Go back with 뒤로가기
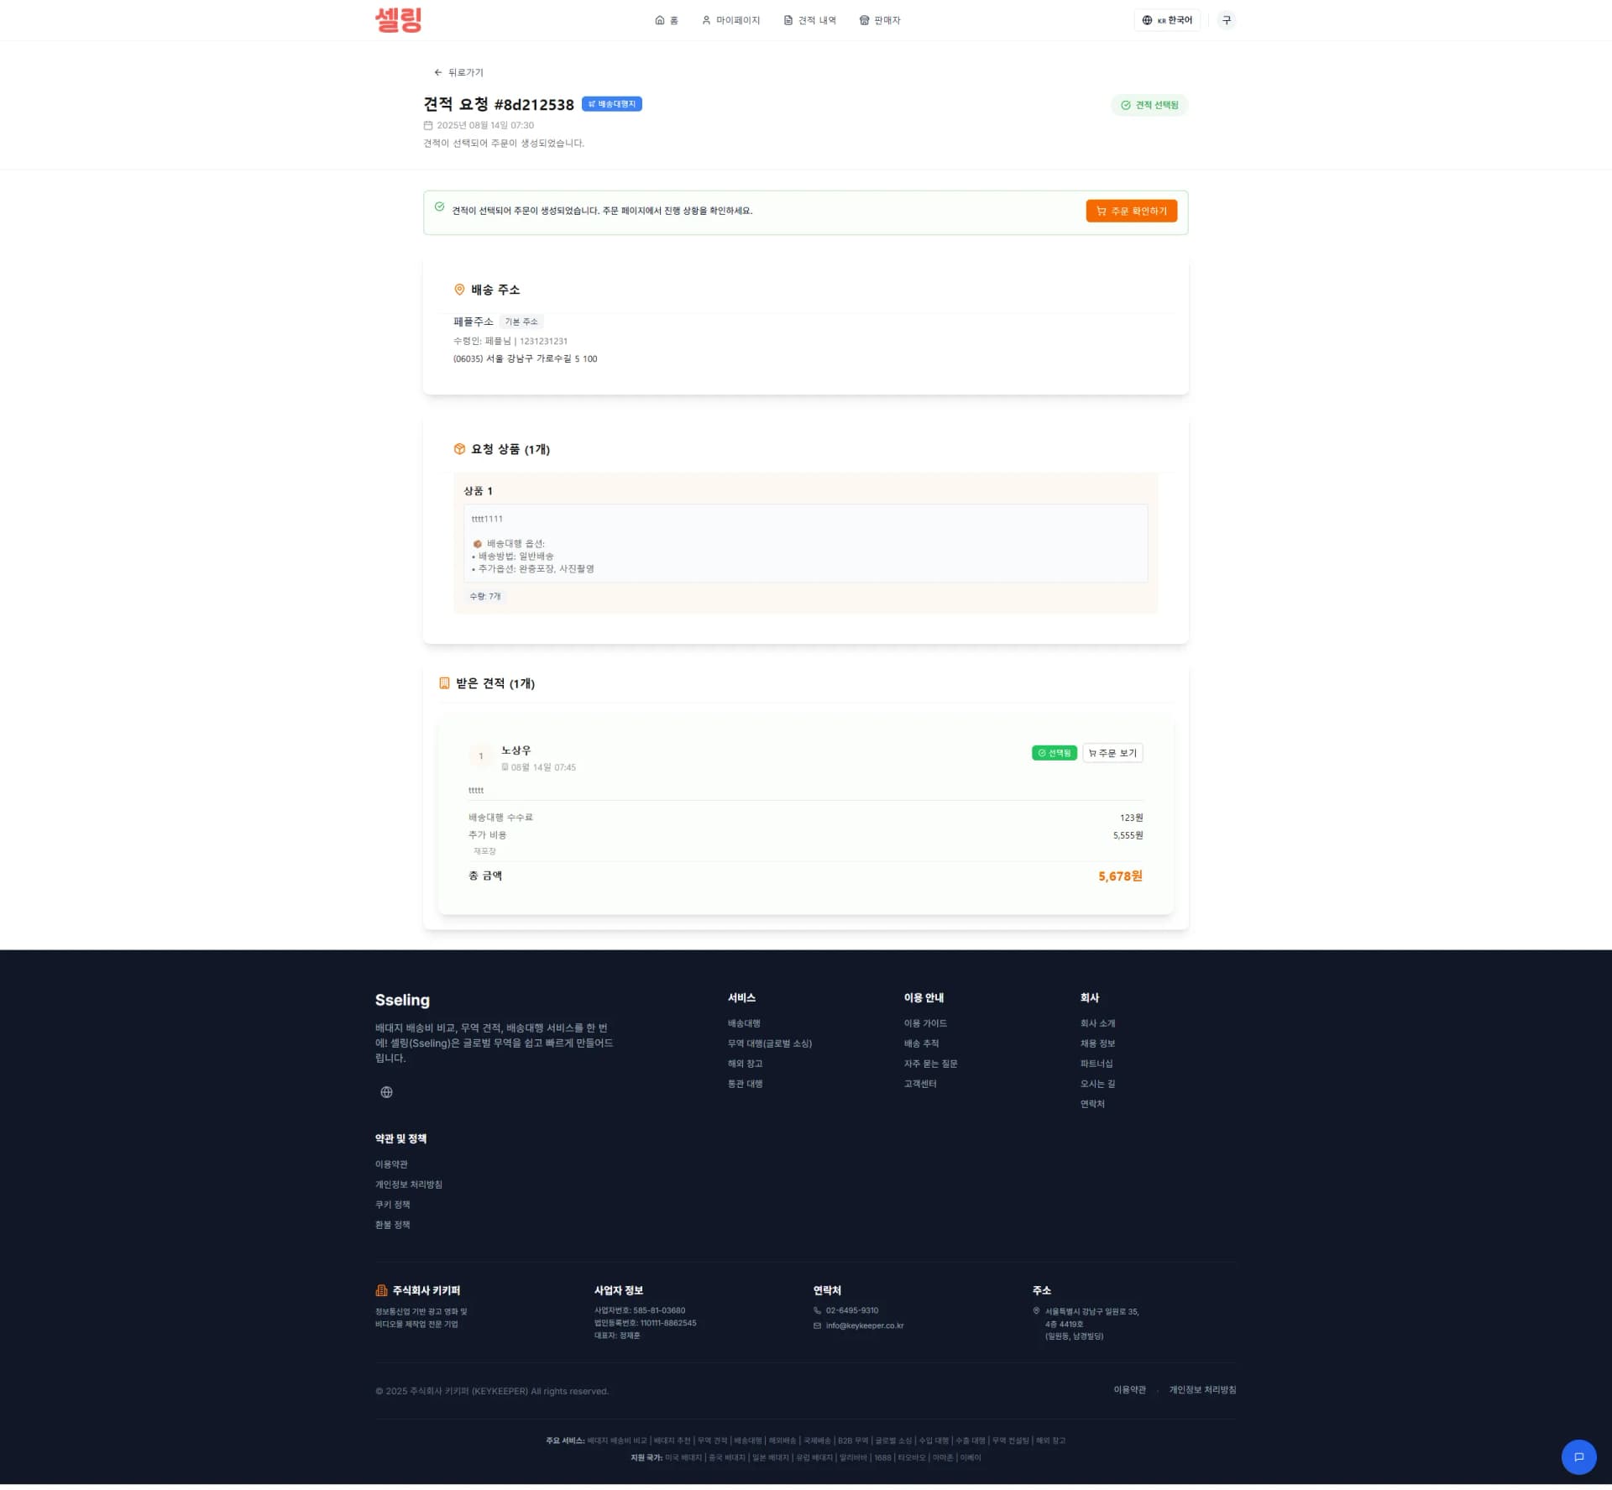This screenshot has width=1612, height=1490. [x=458, y=72]
